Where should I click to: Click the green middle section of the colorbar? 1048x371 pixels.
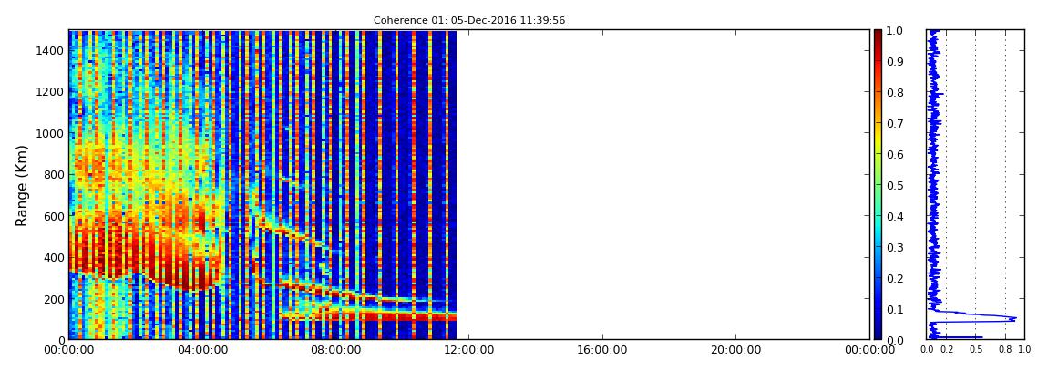point(878,185)
